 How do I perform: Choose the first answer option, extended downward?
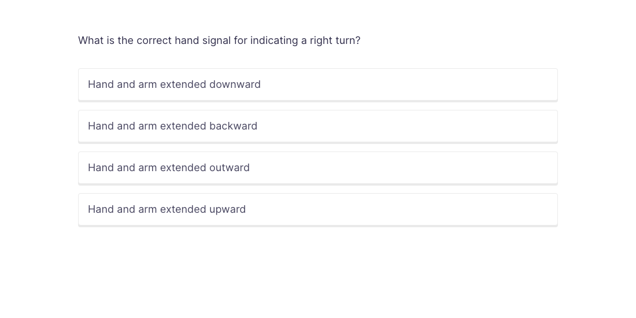(x=317, y=84)
